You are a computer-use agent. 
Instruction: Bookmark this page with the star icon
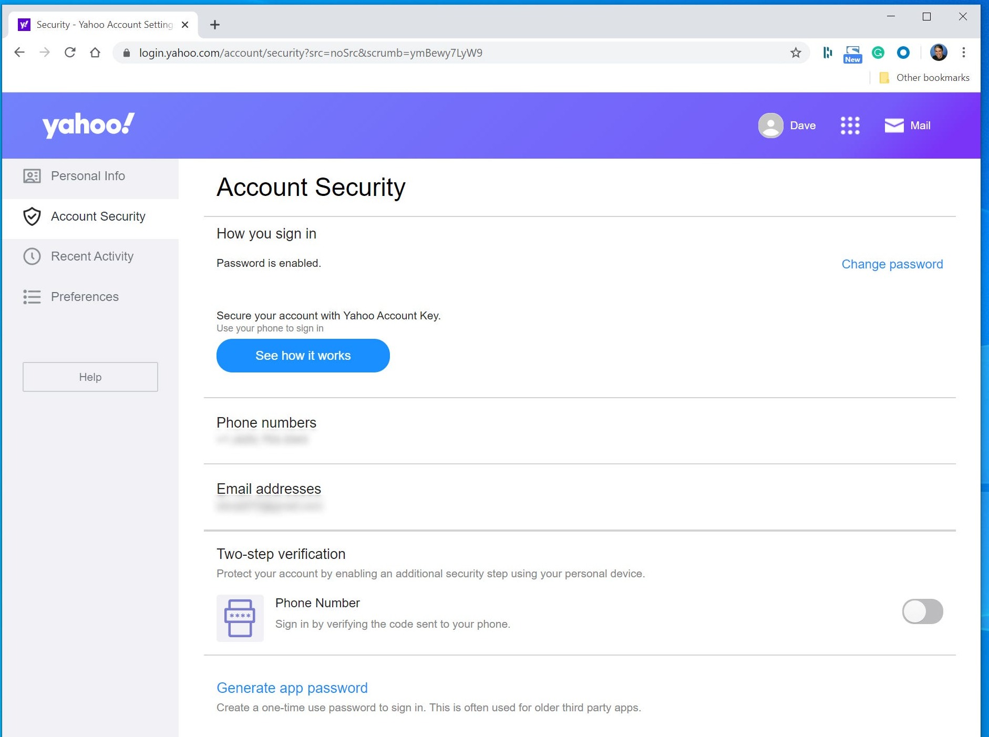(796, 53)
